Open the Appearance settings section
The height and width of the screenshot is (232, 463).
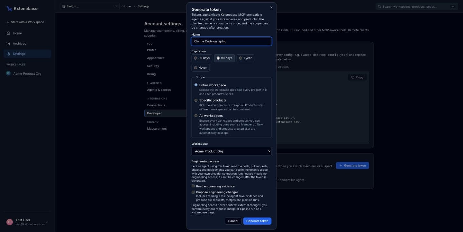point(156,58)
